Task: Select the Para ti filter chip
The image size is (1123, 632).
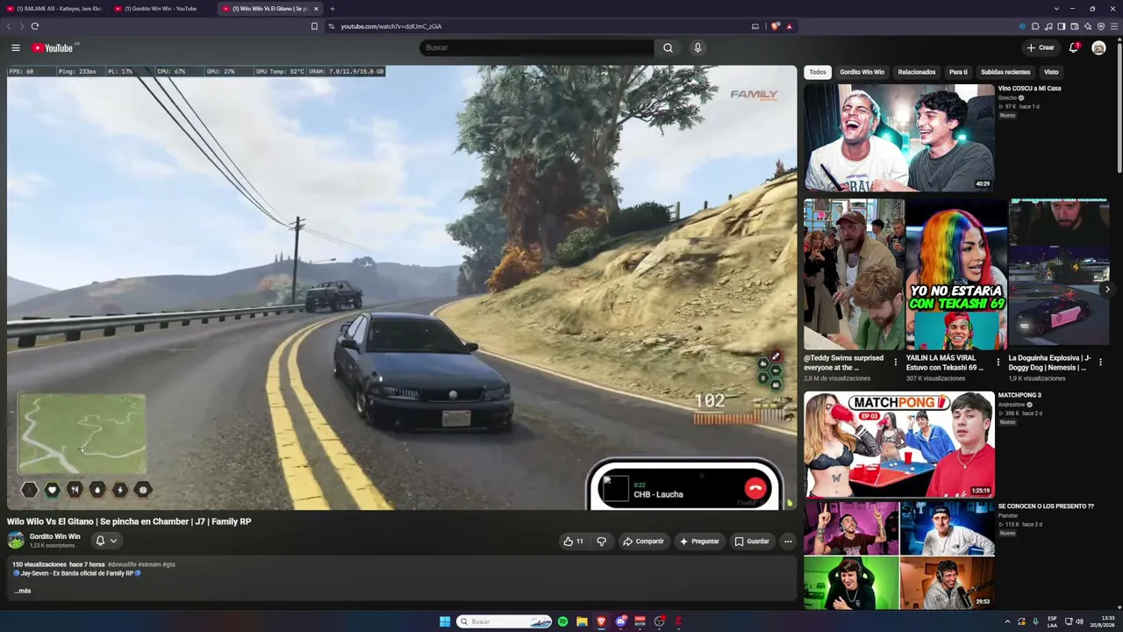Action: [x=958, y=72]
